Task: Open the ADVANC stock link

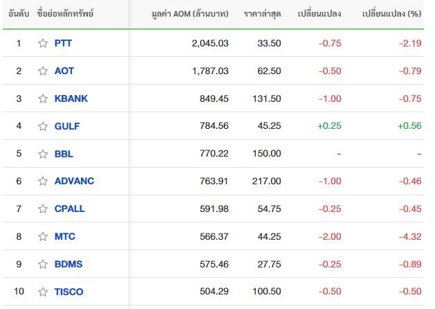Action: click(74, 181)
